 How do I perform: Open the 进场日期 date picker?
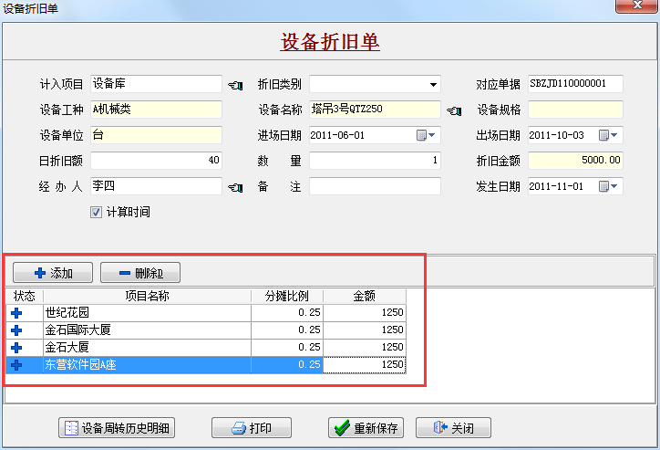click(x=426, y=135)
